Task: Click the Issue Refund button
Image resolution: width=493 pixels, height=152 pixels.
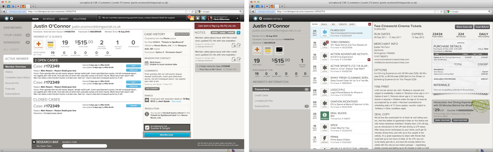Action: coord(482,27)
